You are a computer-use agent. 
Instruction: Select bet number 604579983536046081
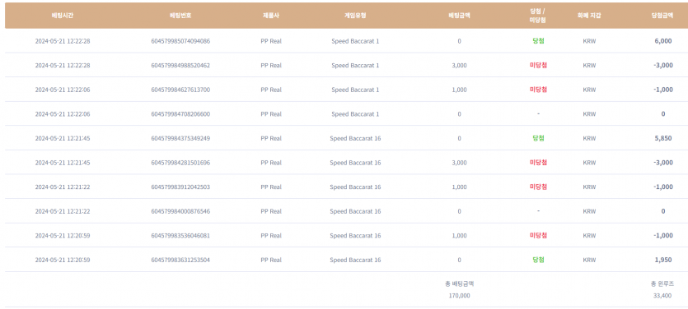coord(180,236)
